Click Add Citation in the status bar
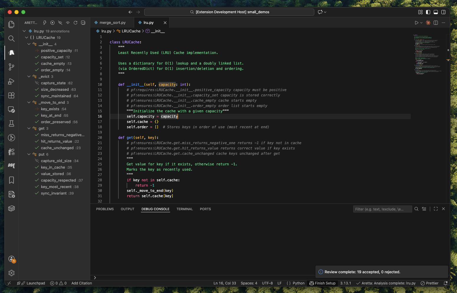This screenshot has width=457, height=293. (82, 283)
